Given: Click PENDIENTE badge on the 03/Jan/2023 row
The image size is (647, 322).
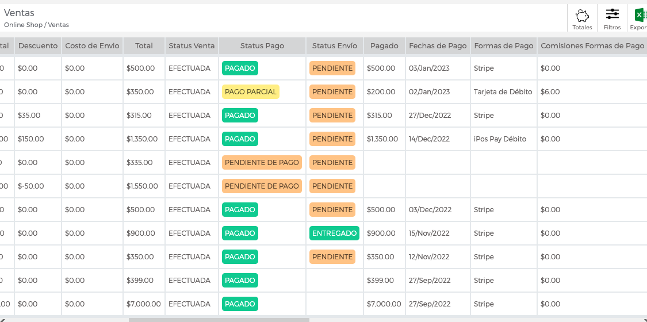Looking at the screenshot, I should [332, 68].
